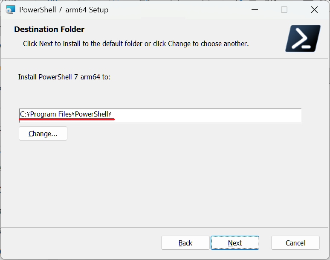Focus the destination folder path field
Image resolution: width=330 pixels, height=260 pixels.
click(160, 115)
